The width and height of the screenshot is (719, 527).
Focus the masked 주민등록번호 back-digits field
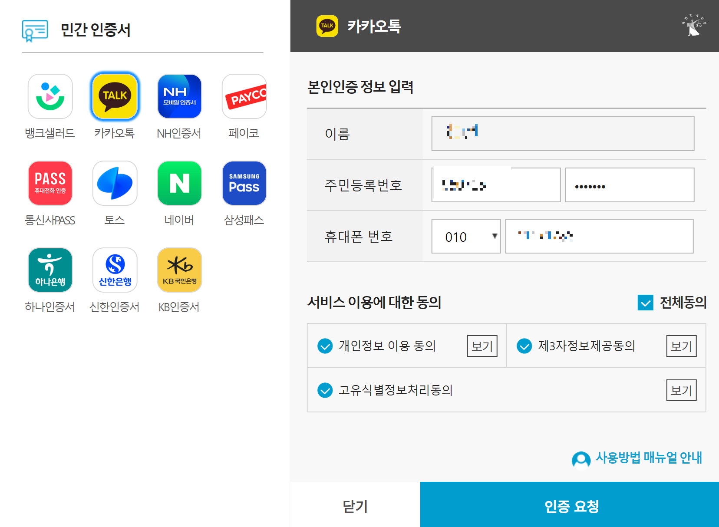[630, 185]
